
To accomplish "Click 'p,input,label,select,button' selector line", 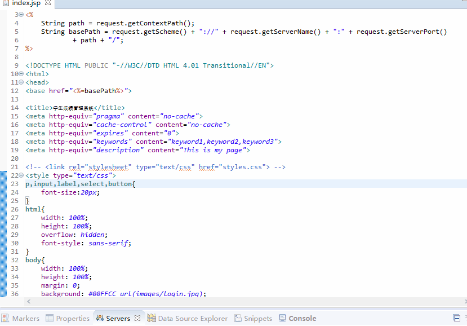I will point(81,184).
